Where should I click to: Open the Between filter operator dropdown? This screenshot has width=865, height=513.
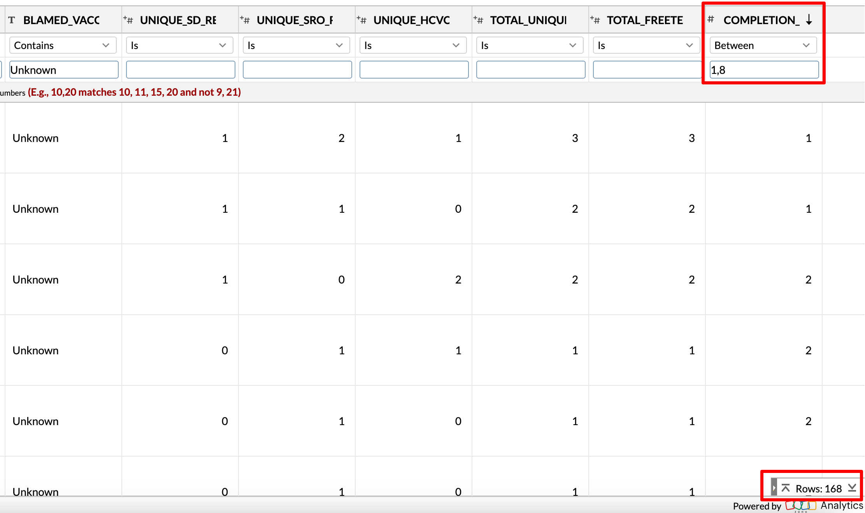[763, 46]
